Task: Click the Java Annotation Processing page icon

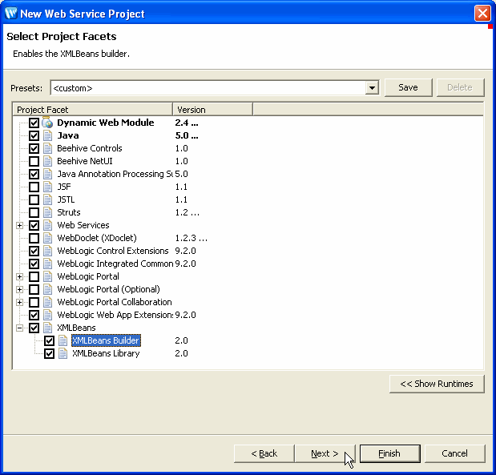Action: [x=48, y=174]
